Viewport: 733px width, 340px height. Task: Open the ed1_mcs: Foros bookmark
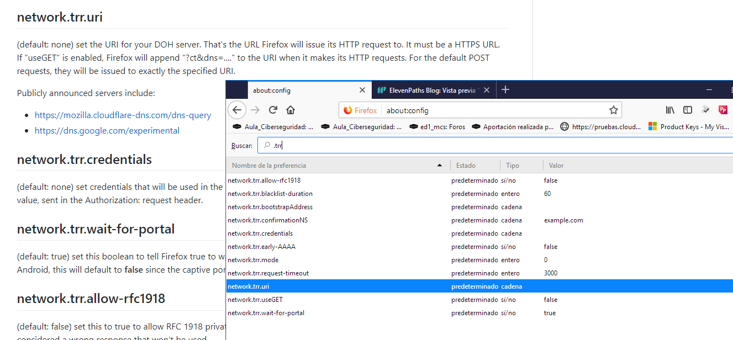(437, 127)
